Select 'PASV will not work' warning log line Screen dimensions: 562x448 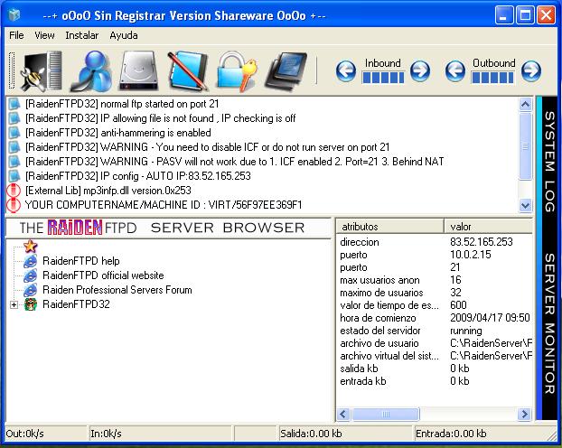click(234, 162)
